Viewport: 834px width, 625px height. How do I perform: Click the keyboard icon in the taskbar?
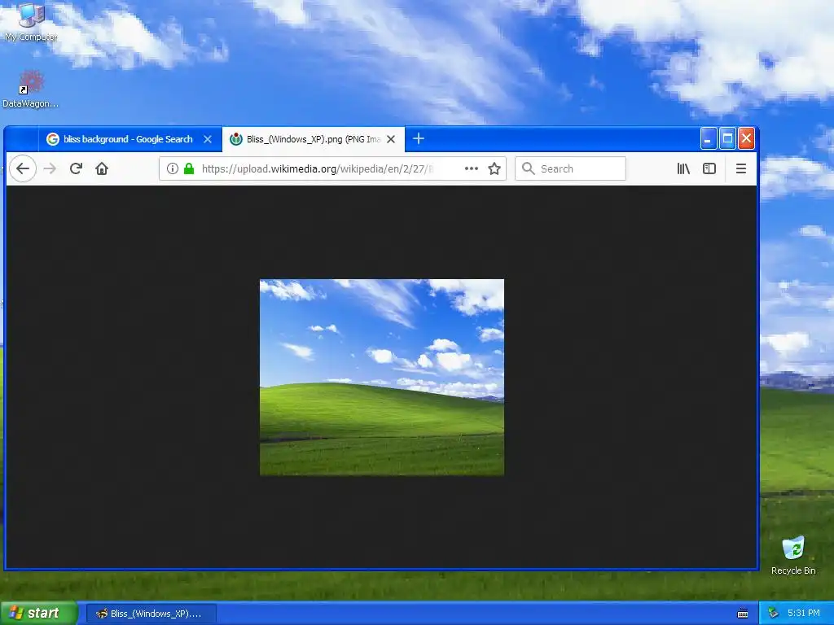743,614
